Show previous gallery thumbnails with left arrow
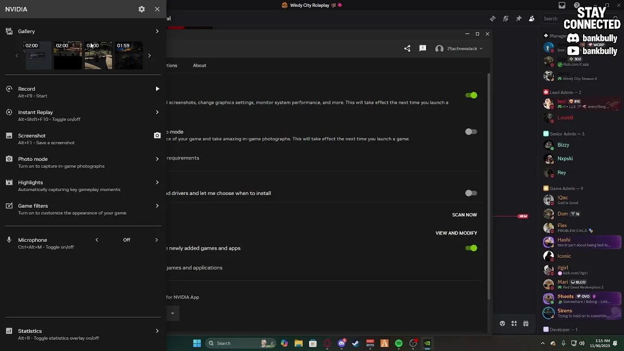 coord(17,56)
